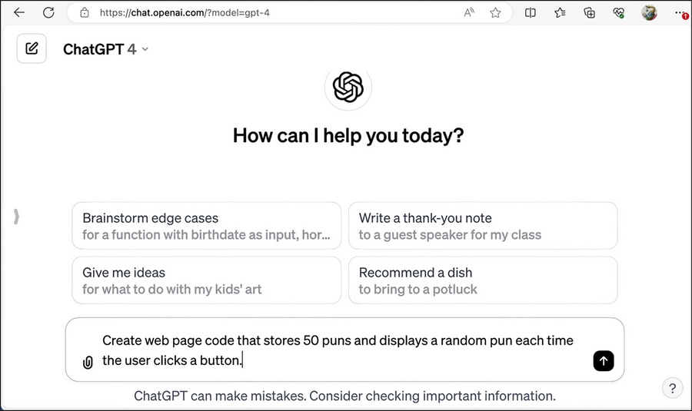Send the message with the arrow button

pos(604,361)
